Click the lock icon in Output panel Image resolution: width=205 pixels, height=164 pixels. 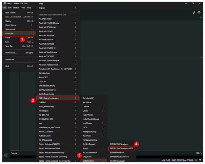[x=200, y=153]
